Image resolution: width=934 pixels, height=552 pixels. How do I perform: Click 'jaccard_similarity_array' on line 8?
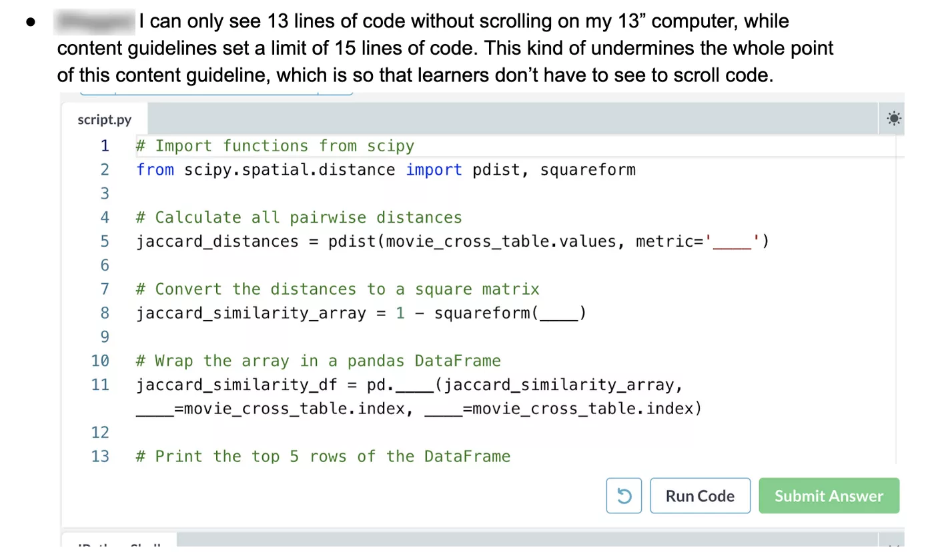(x=251, y=313)
